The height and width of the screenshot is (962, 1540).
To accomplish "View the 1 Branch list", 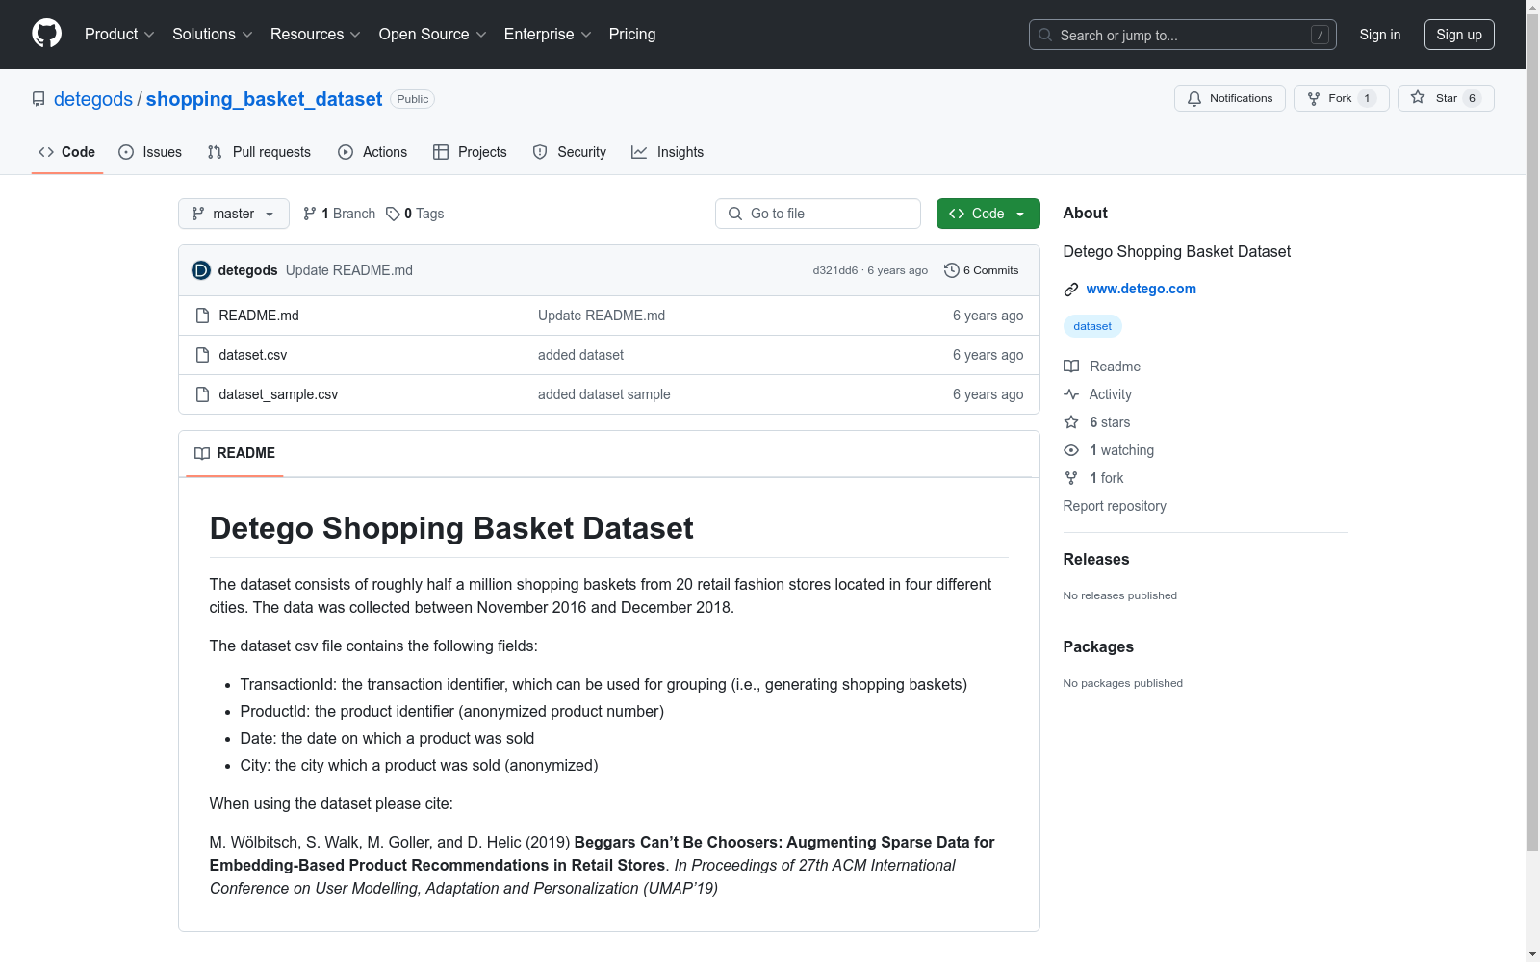I will coord(339,214).
